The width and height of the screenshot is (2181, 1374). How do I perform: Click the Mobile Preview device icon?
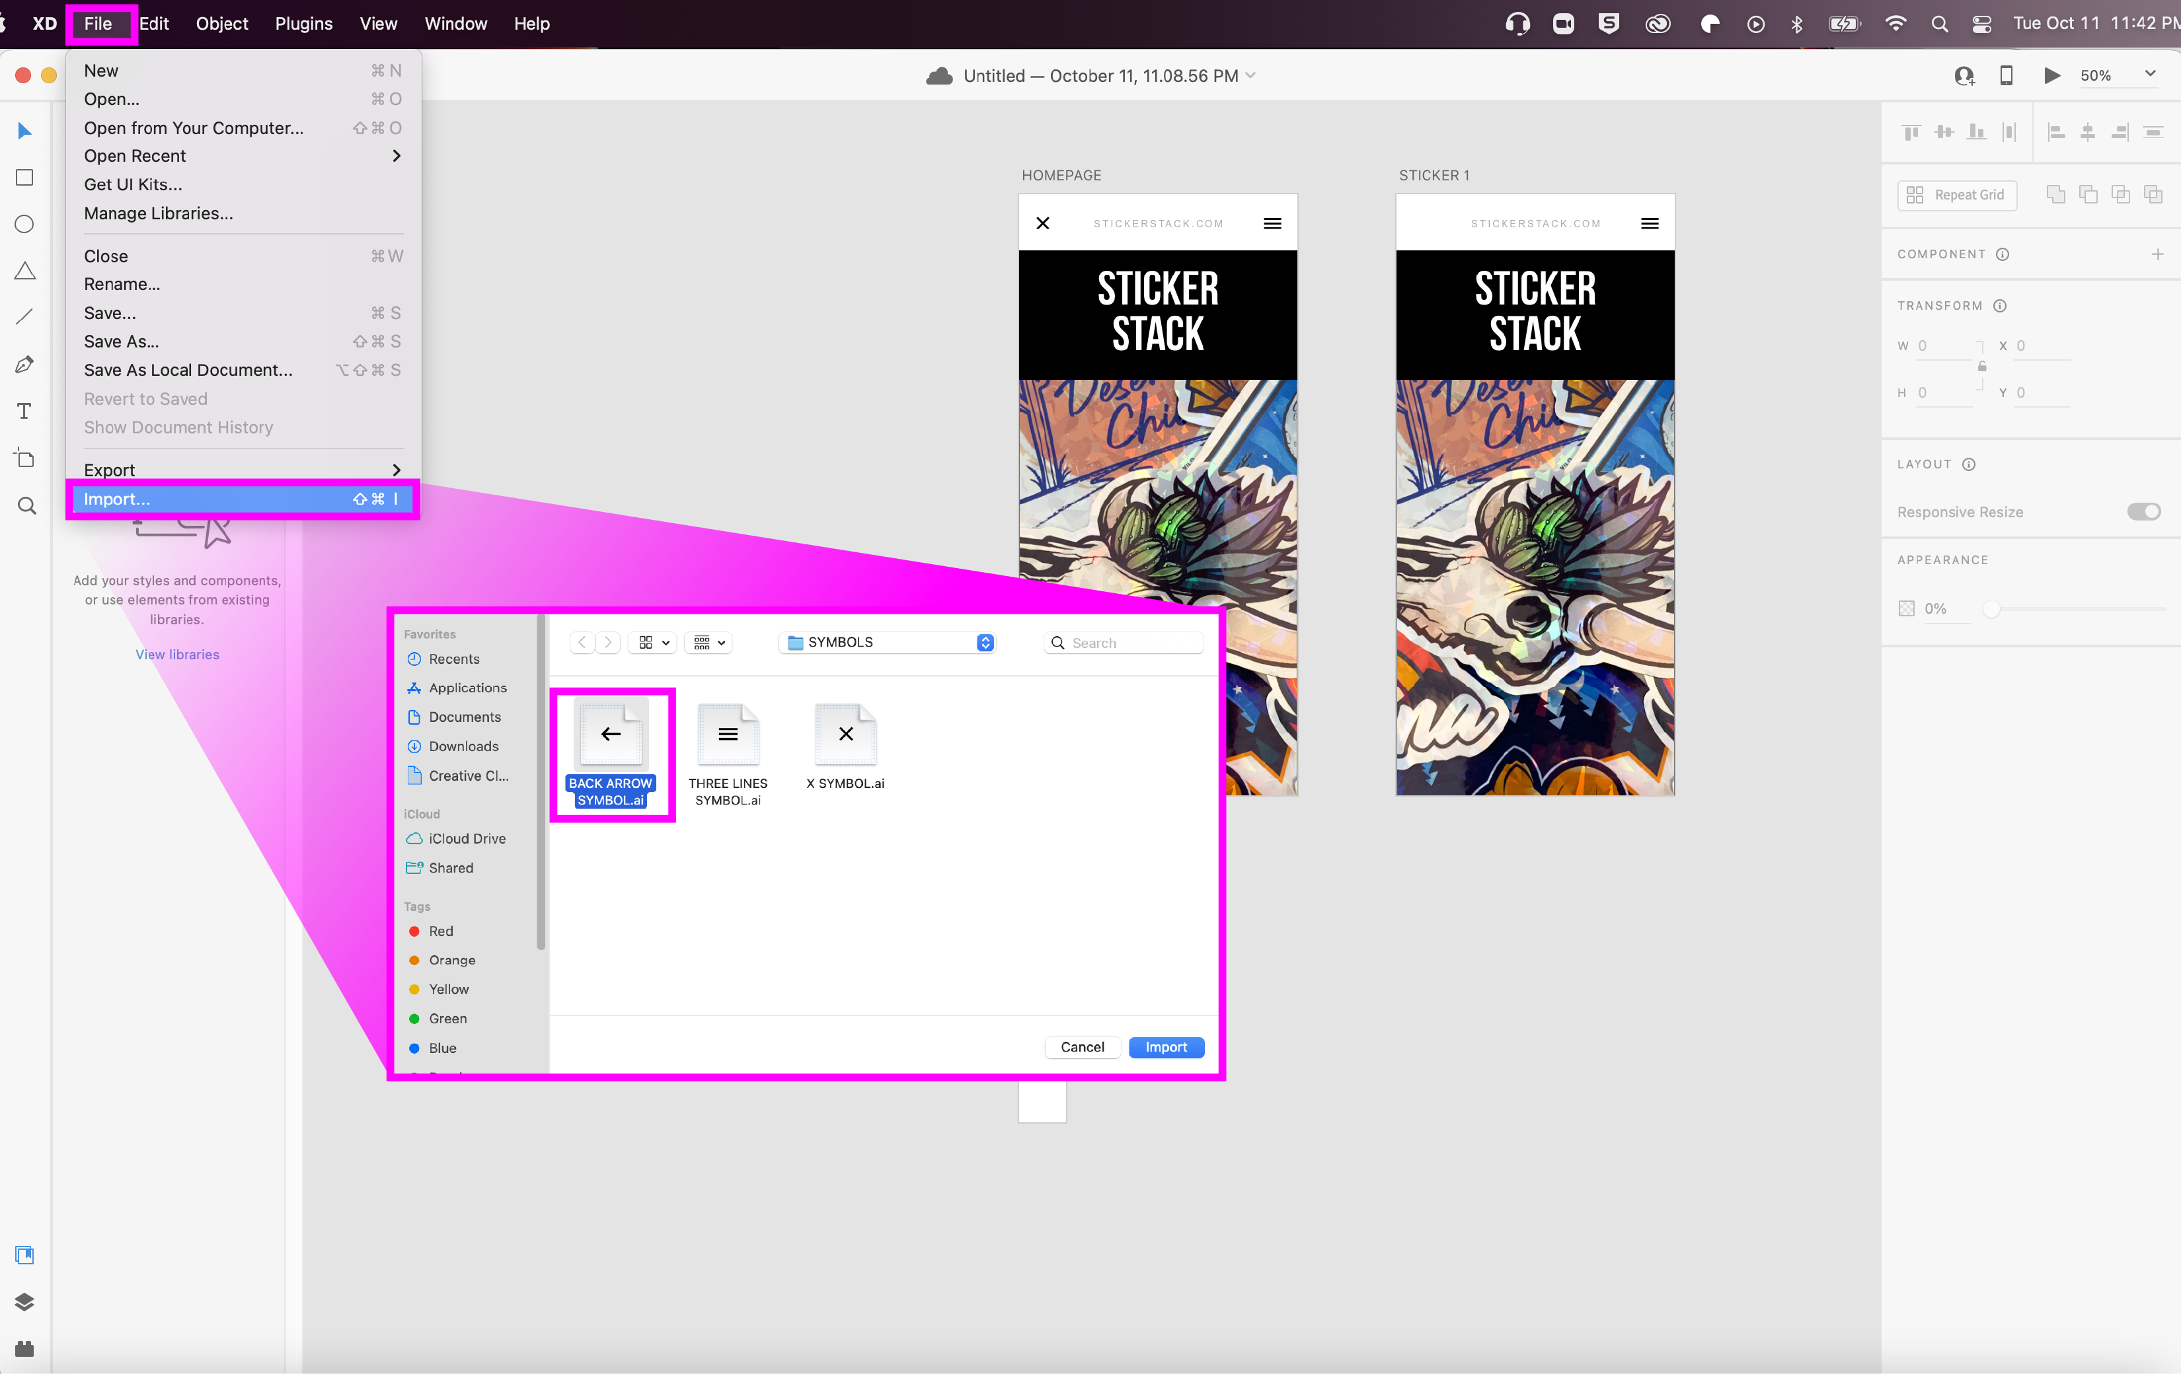coord(2007,75)
